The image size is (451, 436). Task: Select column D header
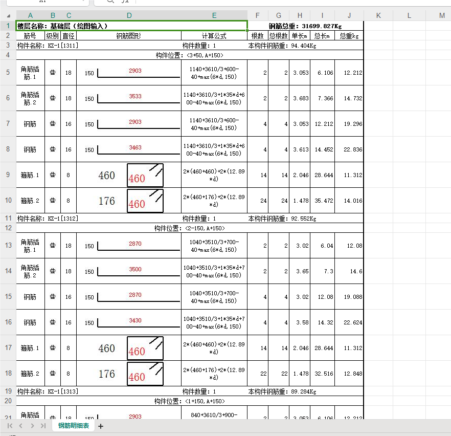pos(129,15)
